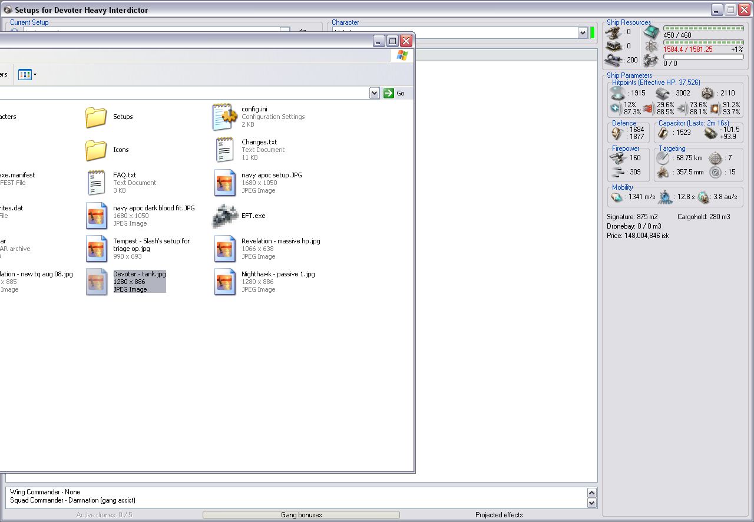Click the calibration icon showing 200
754x522 pixels.
614,60
